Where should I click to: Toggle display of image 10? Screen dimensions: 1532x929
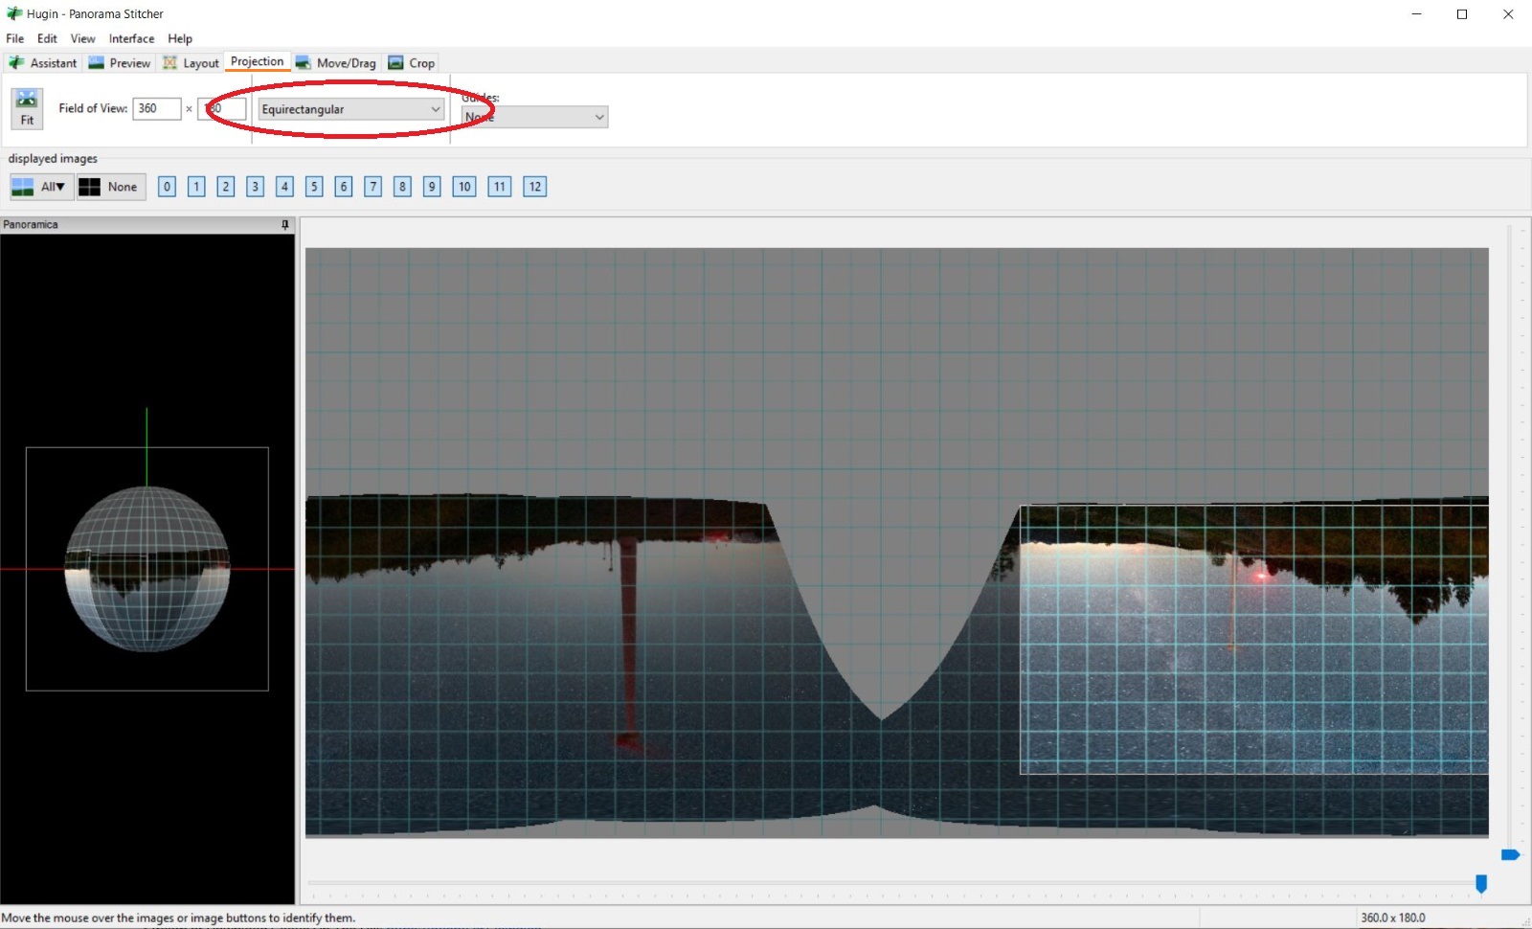tap(464, 187)
